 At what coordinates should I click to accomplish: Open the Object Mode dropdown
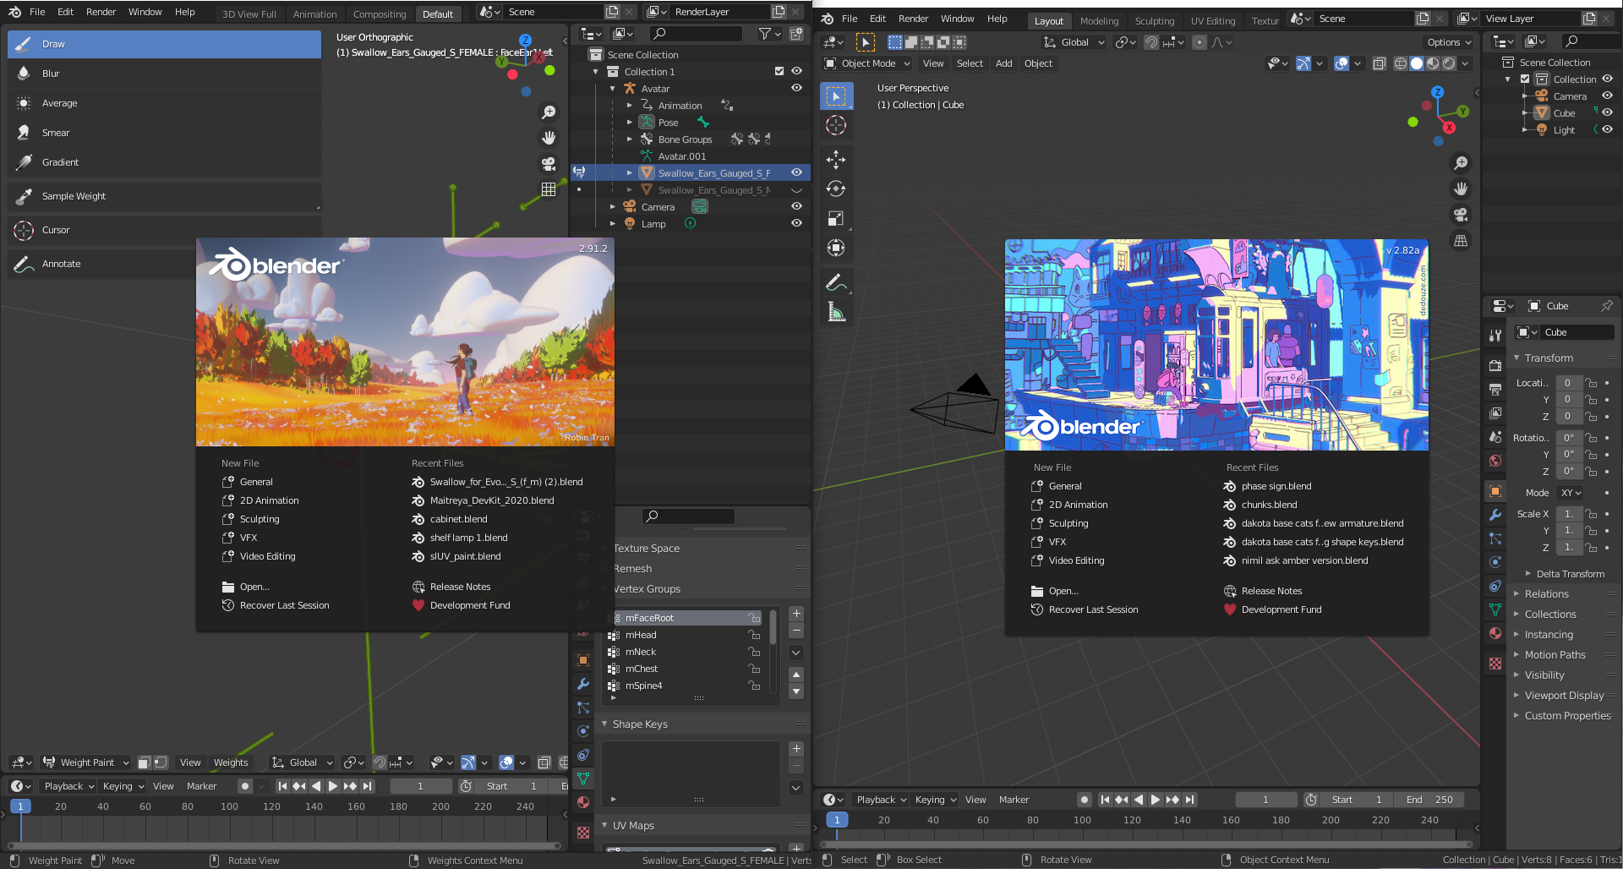tap(868, 63)
